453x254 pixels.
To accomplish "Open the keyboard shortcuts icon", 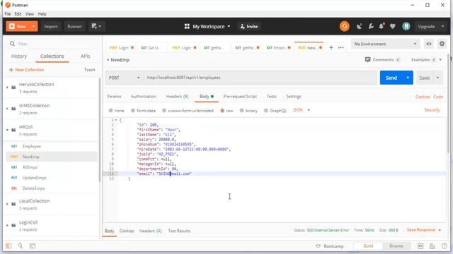I will [432, 246].
